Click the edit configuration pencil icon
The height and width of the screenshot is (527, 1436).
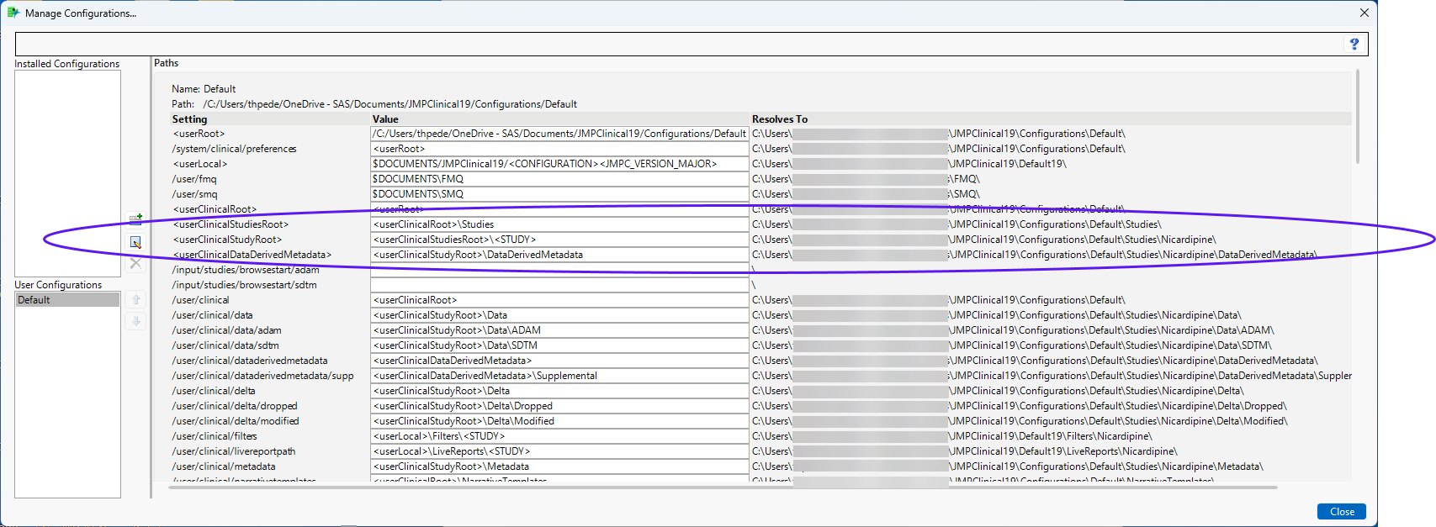[135, 243]
